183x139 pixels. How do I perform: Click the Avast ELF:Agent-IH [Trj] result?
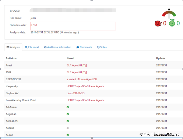point(77,65)
